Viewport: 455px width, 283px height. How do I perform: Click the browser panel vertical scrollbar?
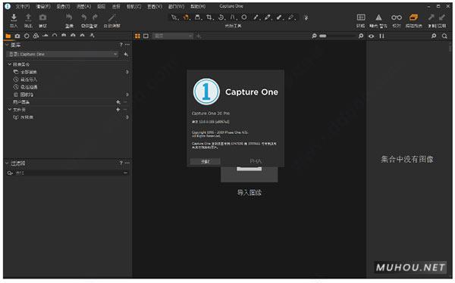pyautogui.click(x=450, y=48)
